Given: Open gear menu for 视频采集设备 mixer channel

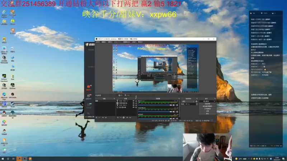Looking at the screenshot, I should [177, 112].
